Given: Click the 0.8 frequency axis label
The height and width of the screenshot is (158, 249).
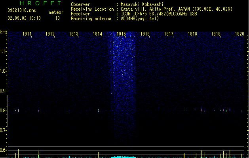Looking at the screenshot, I should click(x=3, y=111).
